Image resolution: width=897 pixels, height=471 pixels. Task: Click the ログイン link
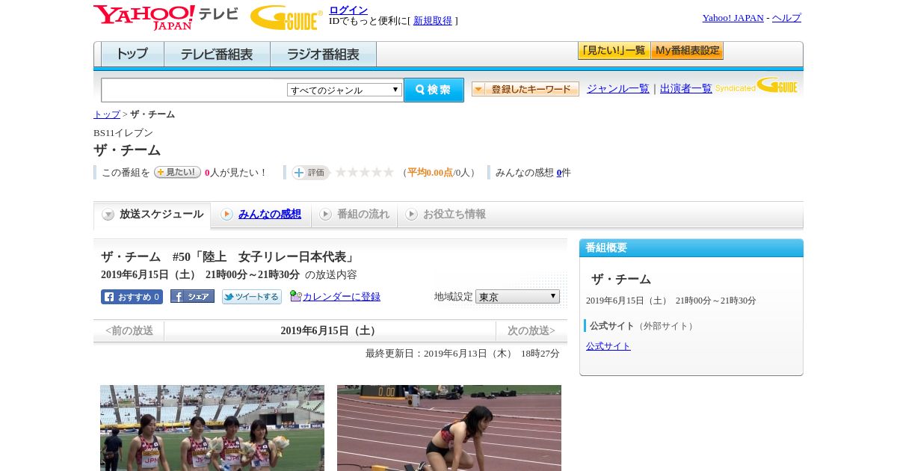pos(348,10)
